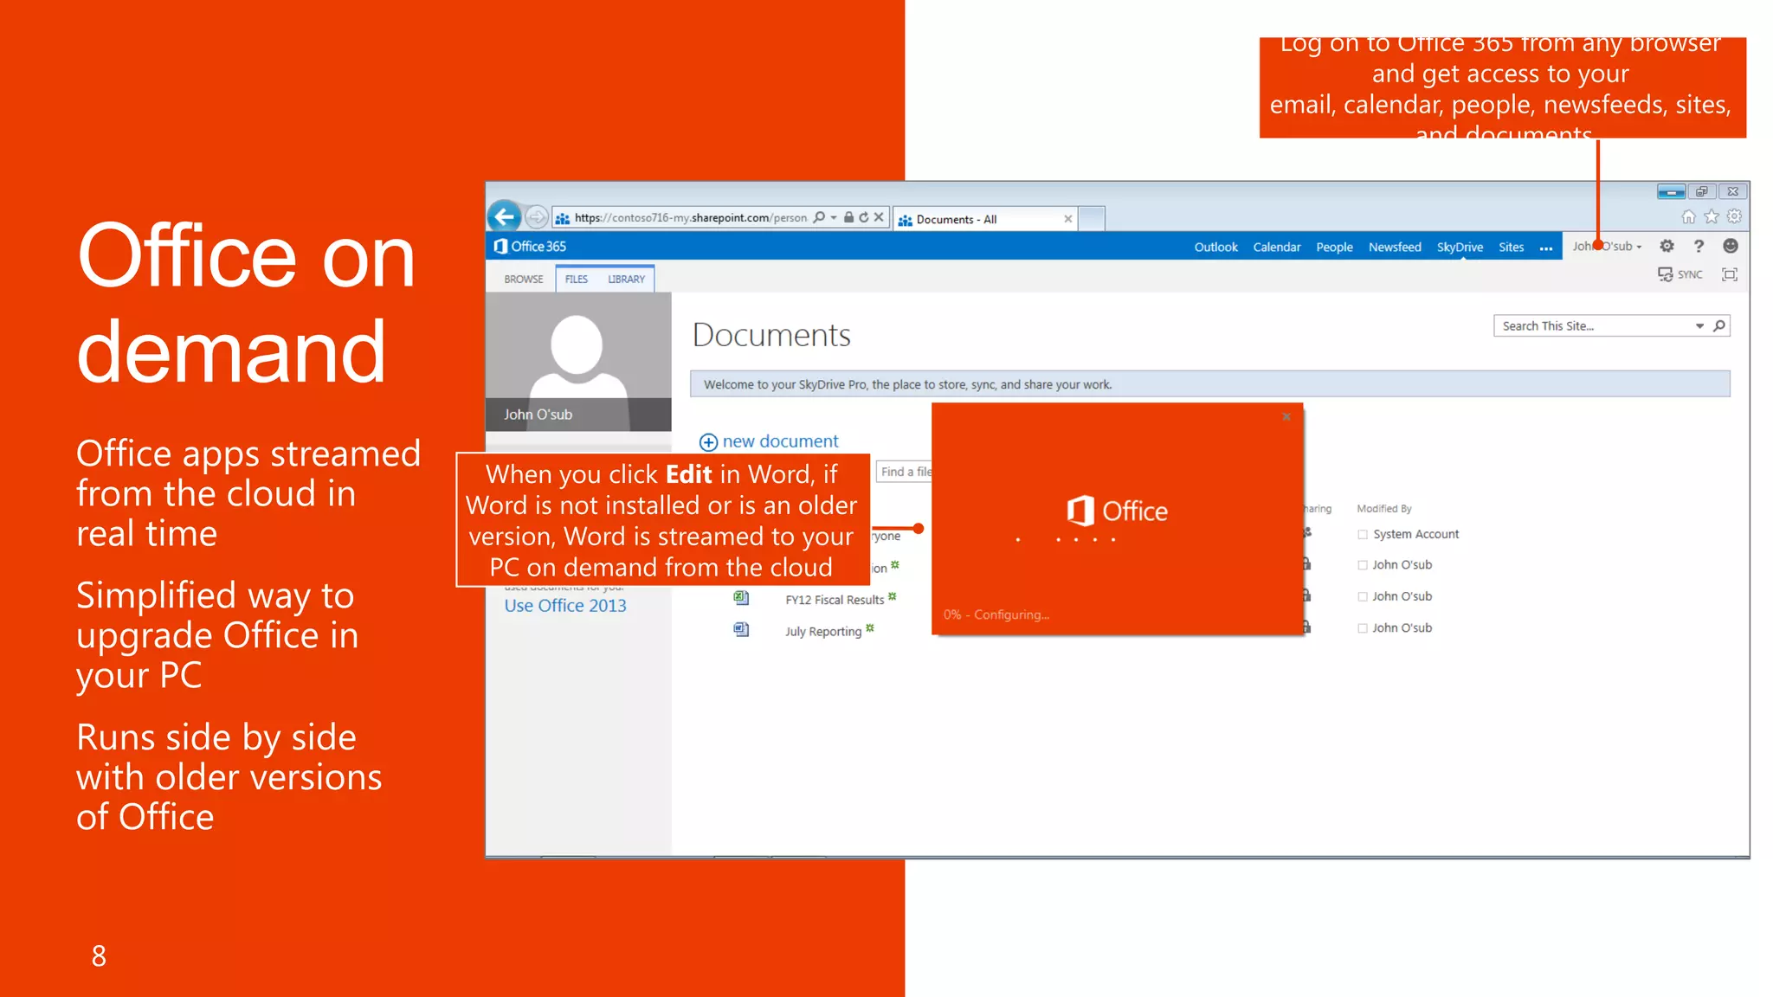Image resolution: width=1773 pixels, height=997 pixels.
Task: Open People from the navigation bar
Action: 1334,247
